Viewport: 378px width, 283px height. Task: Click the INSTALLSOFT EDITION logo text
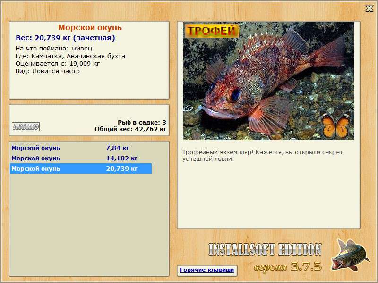point(265,250)
